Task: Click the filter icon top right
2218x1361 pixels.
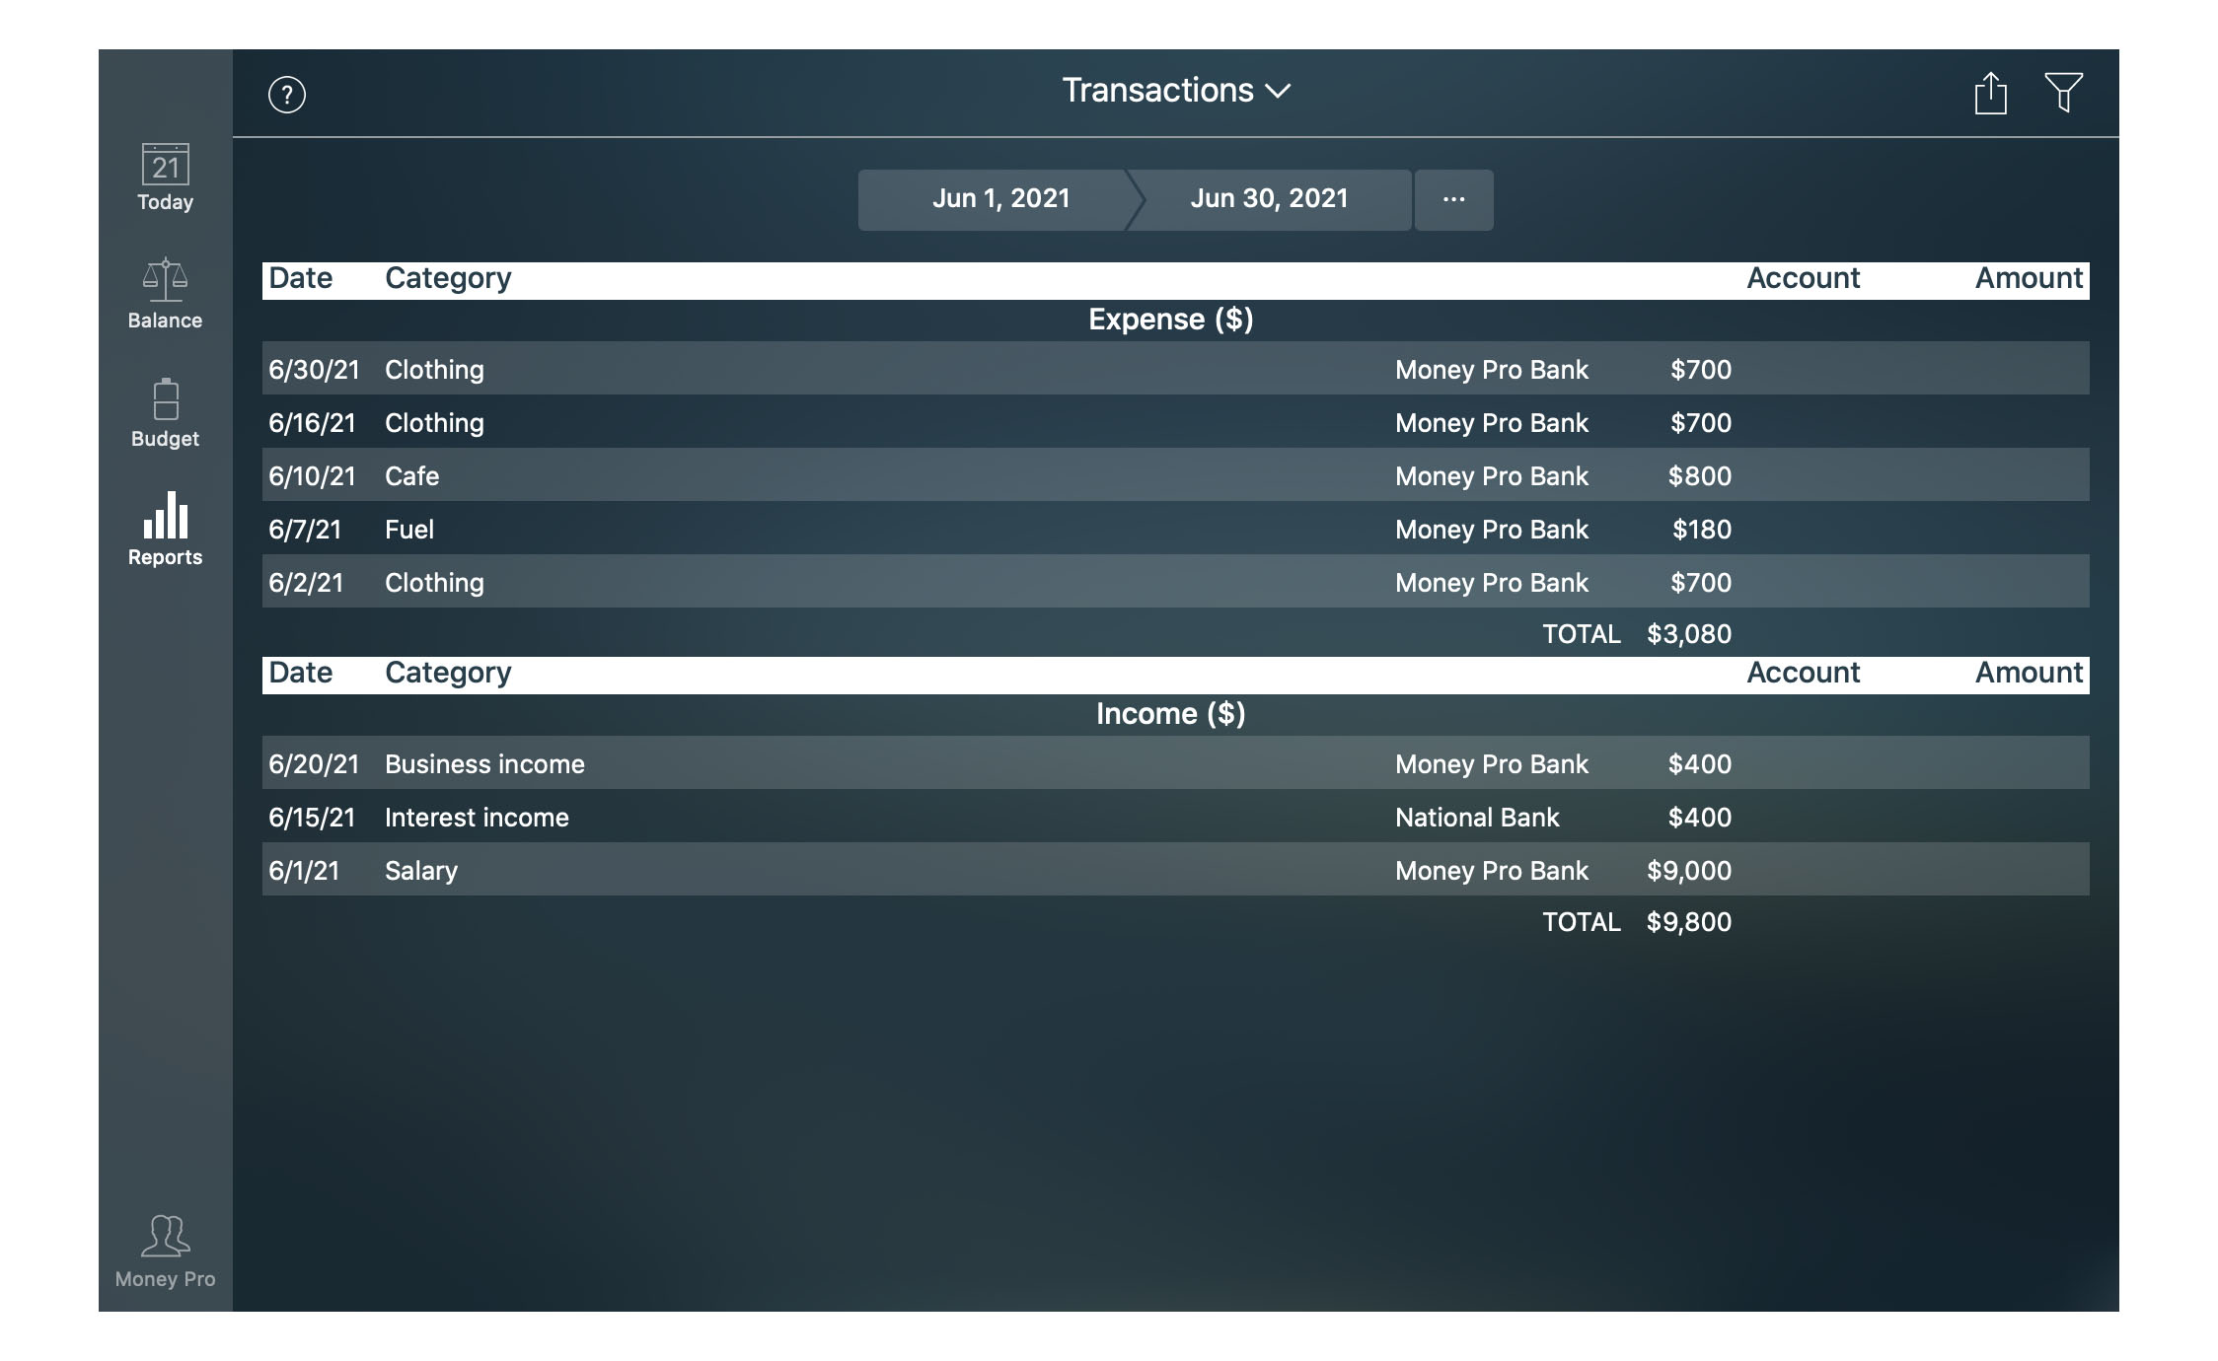Action: pos(2067,92)
